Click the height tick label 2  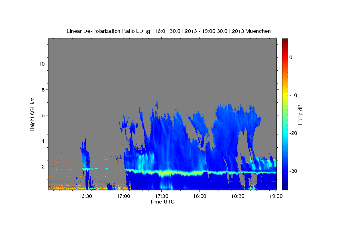[43, 167]
